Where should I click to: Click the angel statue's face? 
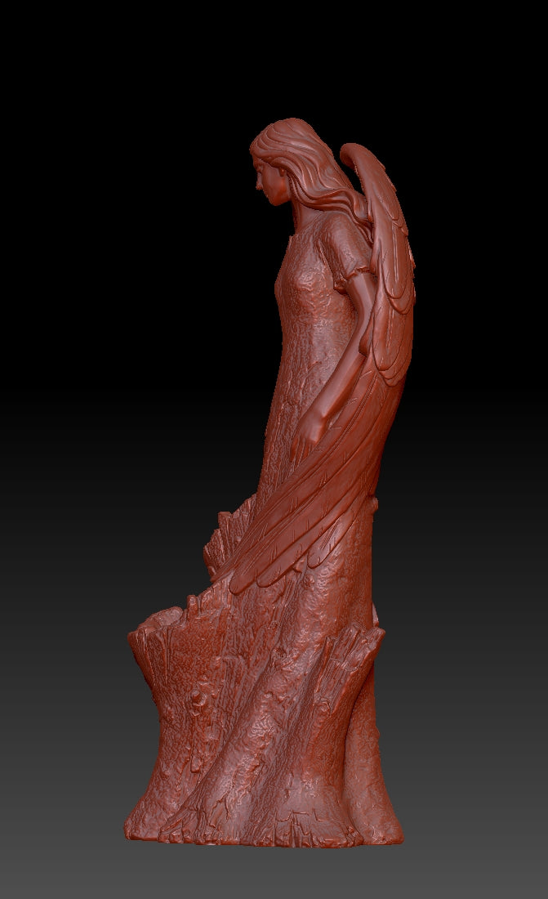point(270,181)
